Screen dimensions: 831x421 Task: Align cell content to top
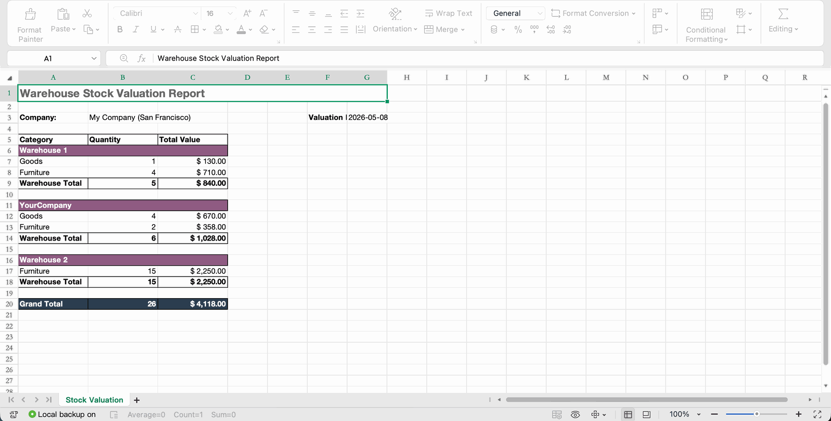296,13
